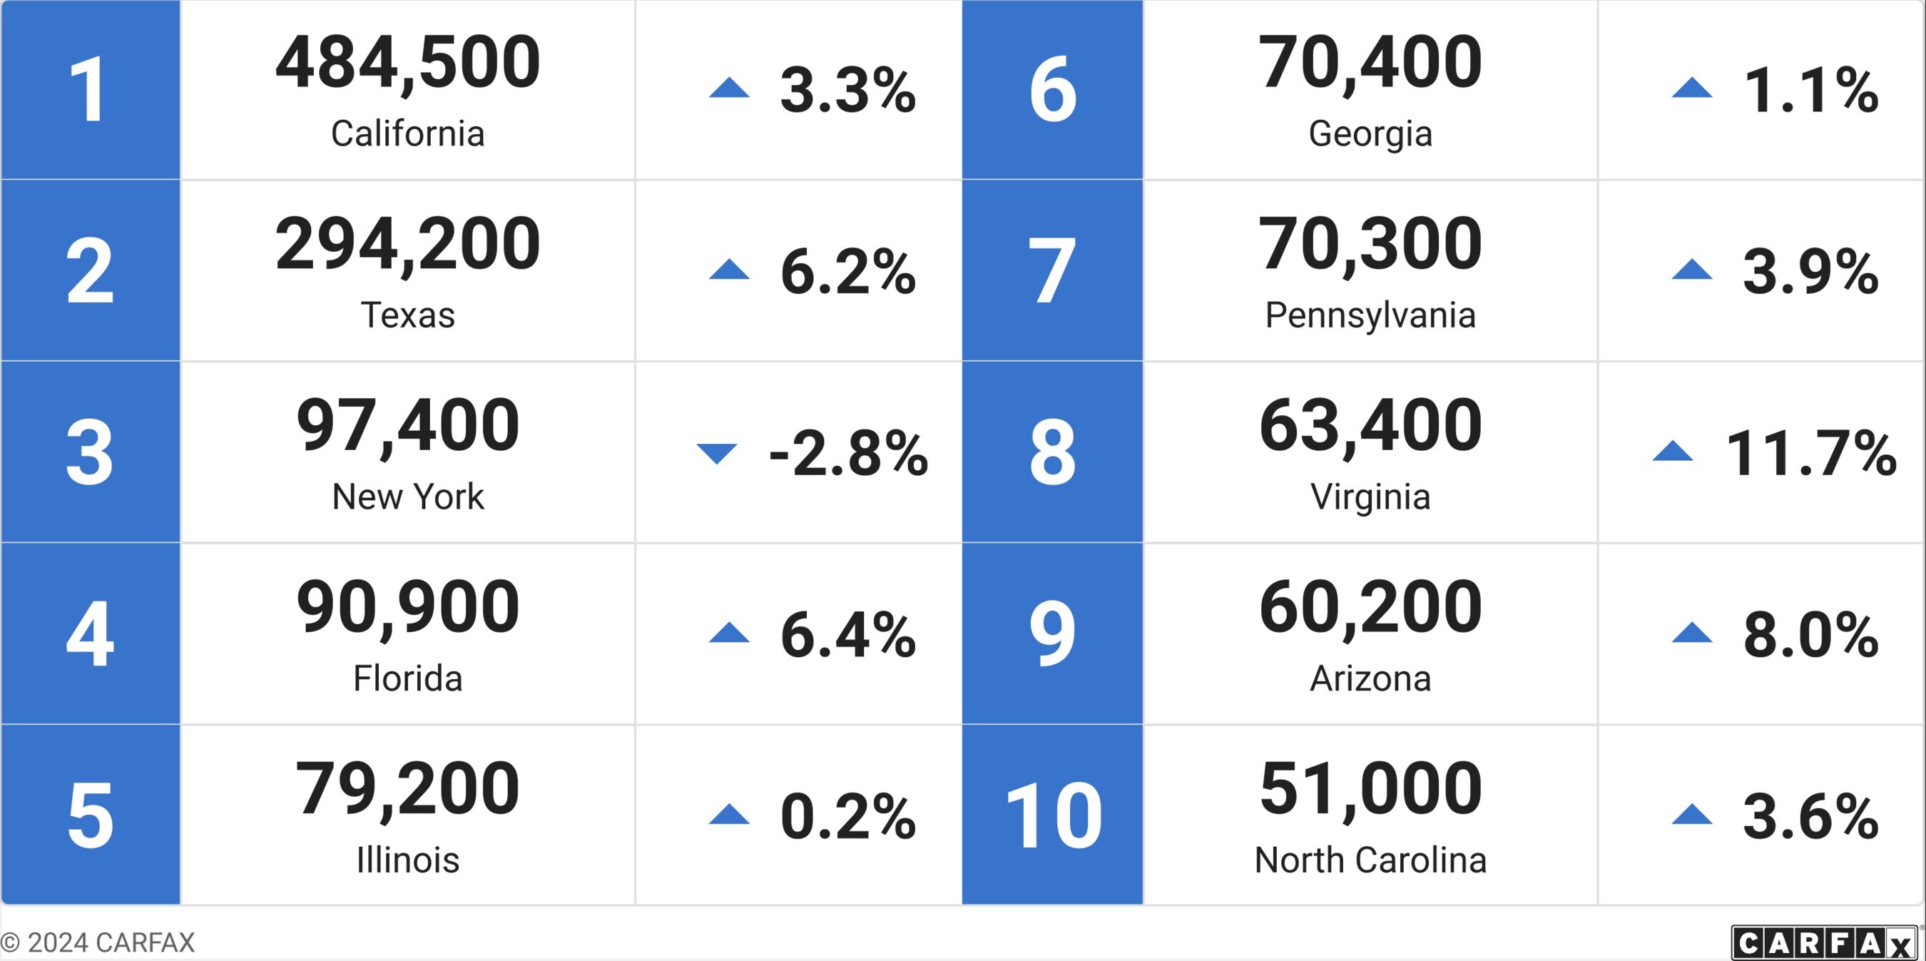This screenshot has width=1926, height=961.
Task: Click the up arrow next to Texas 6.2%
Action: [729, 270]
